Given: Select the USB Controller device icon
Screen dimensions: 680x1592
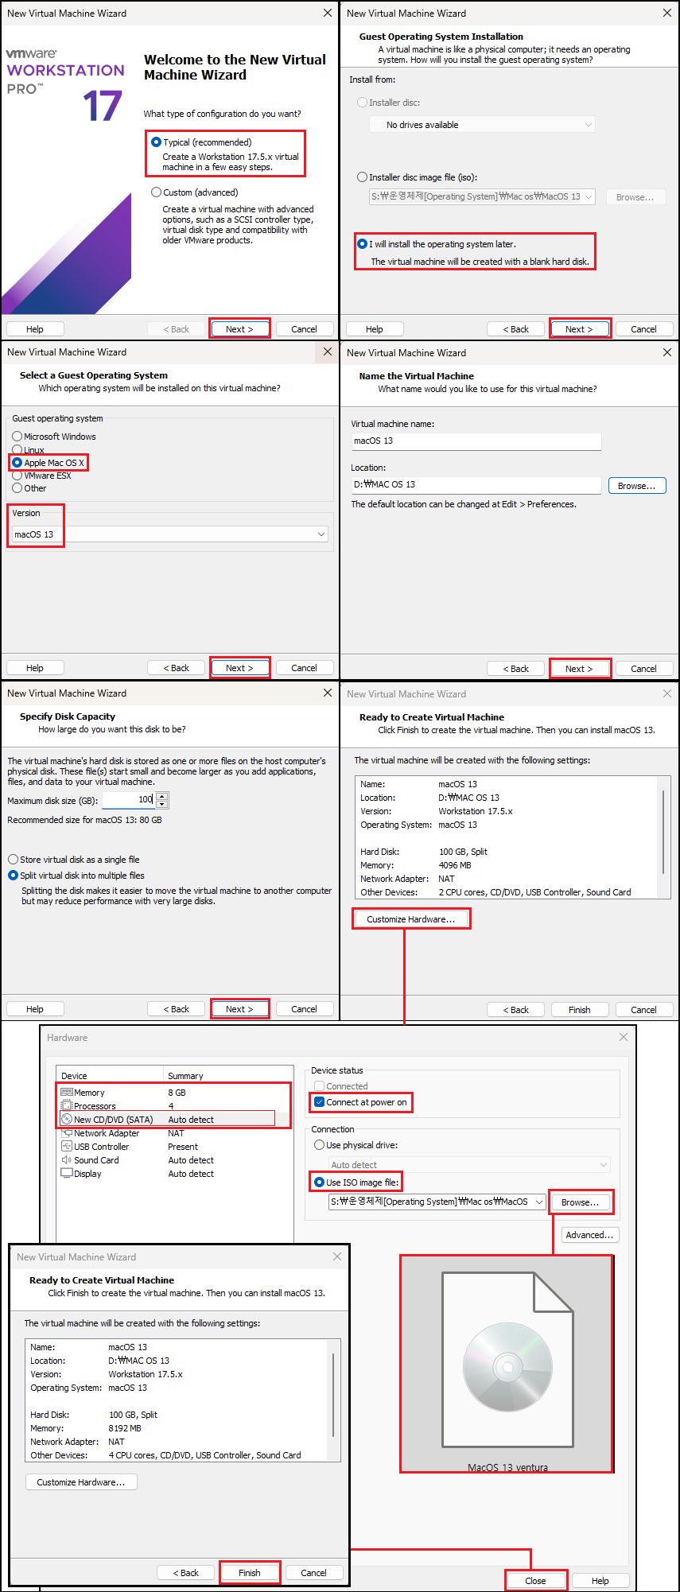Looking at the screenshot, I should [67, 1147].
